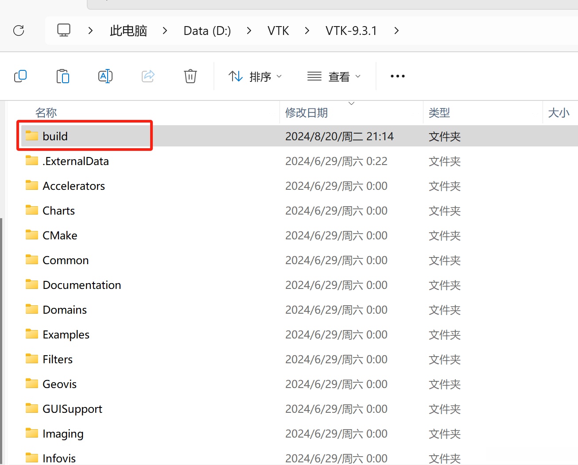Select the Common folder name

[66, 260]
